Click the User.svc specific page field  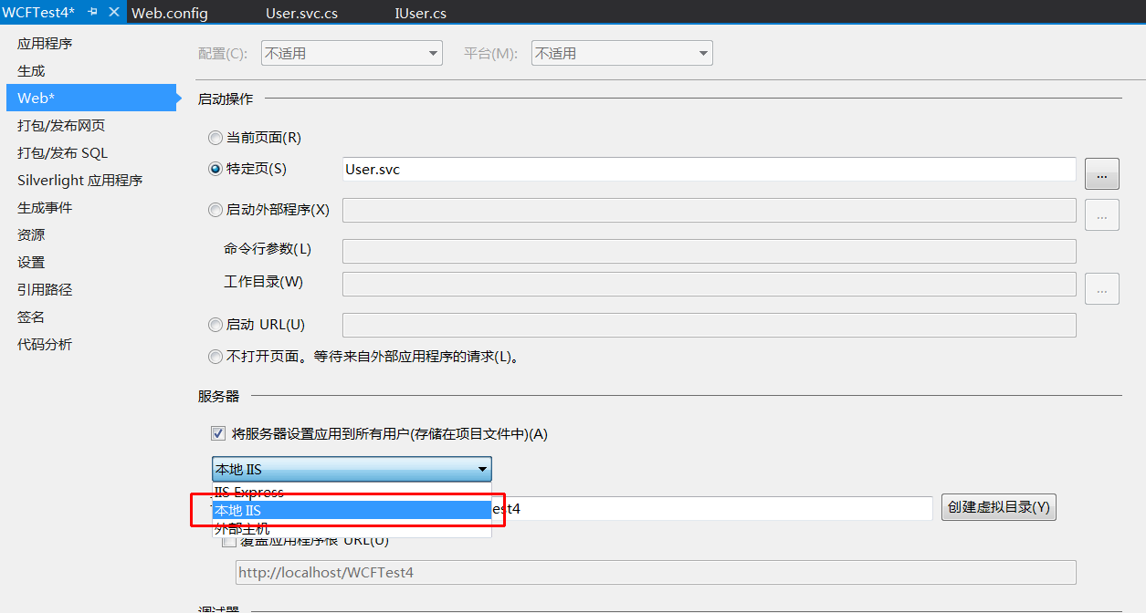[x=708, y=170]
